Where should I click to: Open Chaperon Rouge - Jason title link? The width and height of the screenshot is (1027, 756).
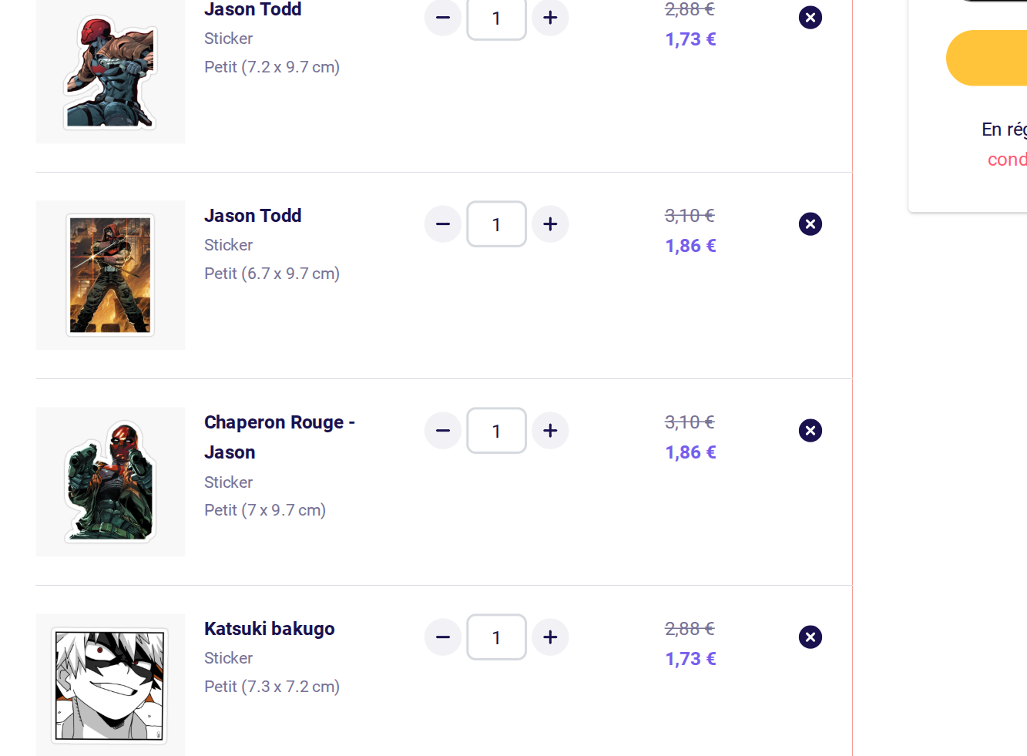pyautogui.click(x=280, y=437)
